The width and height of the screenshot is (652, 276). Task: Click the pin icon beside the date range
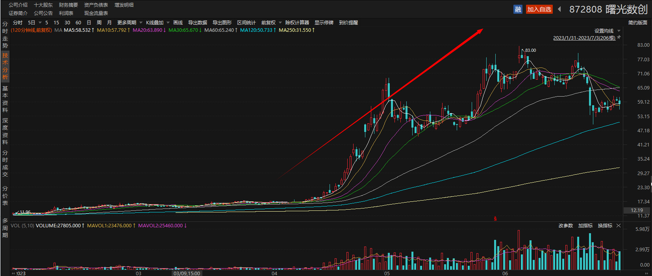pyautogui.click(x=619, y=37)
